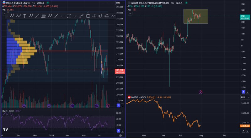Select the Trend Line tool

[x=37, y=16]
